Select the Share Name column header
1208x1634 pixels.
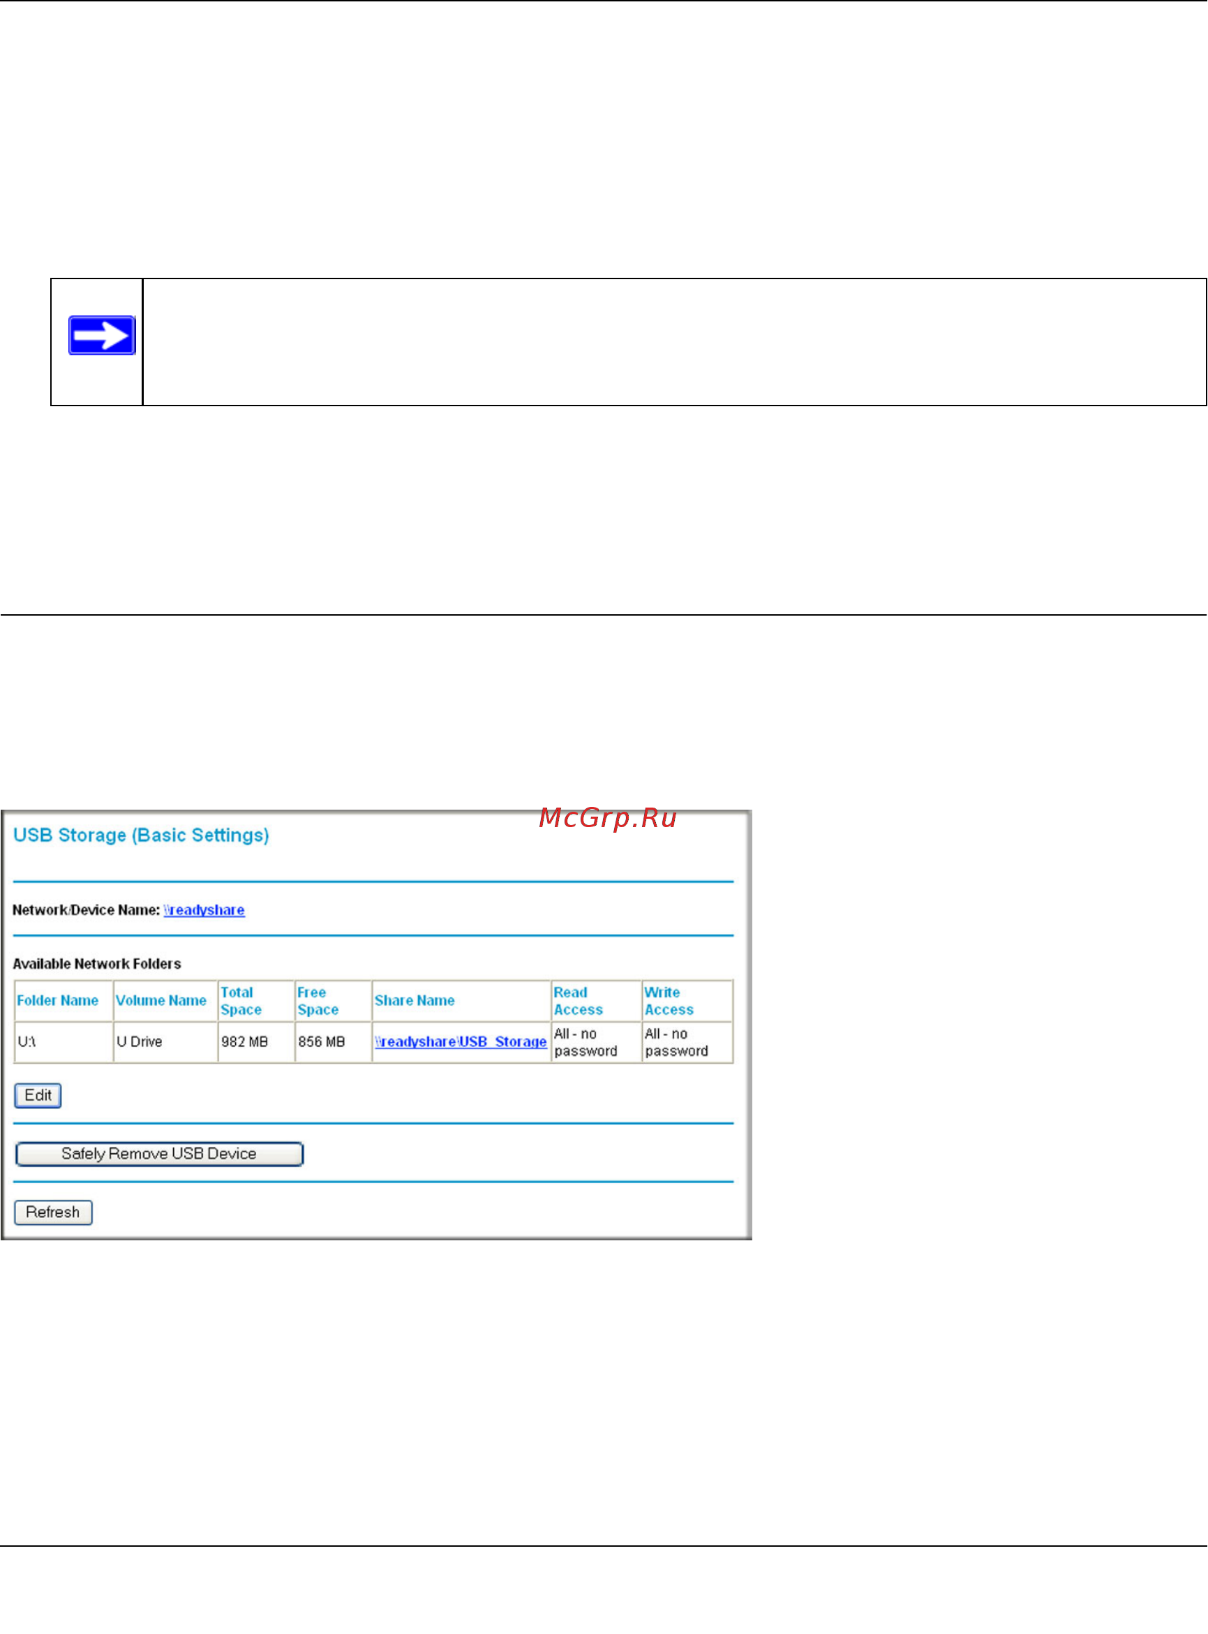click(461, 1001)
